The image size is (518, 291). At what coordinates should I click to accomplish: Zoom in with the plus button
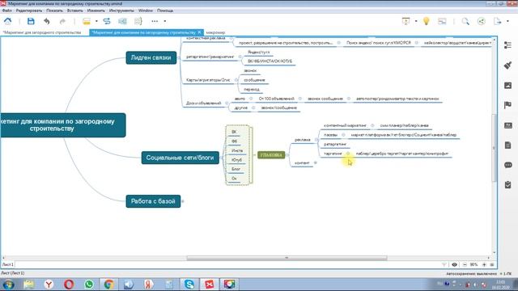point(484,264)
